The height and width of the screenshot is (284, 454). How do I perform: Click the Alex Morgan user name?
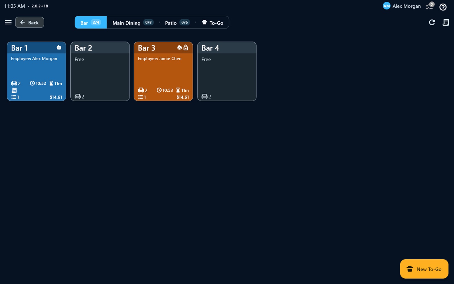[x=406, y=6]
